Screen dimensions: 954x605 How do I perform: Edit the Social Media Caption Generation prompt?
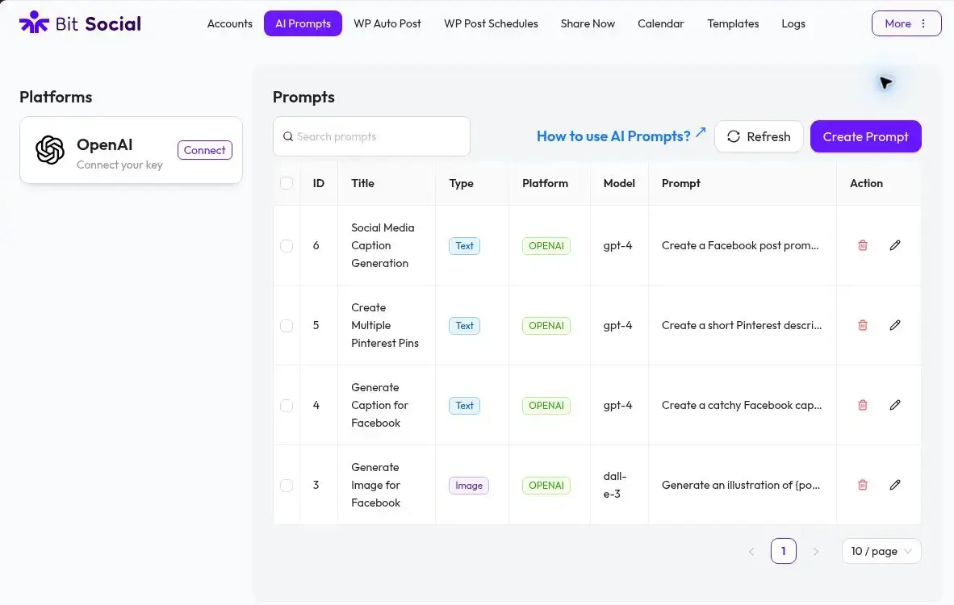(x=894, y=246)
